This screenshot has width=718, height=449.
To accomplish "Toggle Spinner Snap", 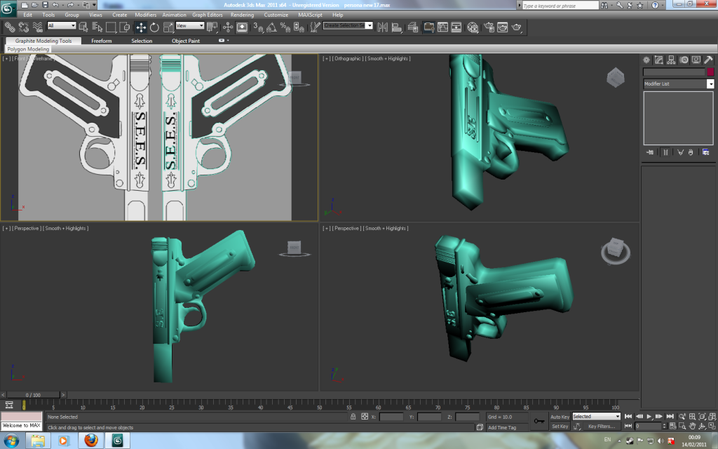I will (x=299, y=27).
